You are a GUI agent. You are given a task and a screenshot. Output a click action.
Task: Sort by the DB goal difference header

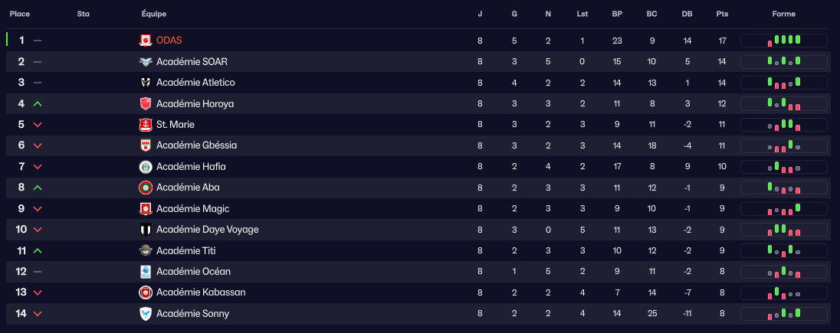(x=687, y=14)
